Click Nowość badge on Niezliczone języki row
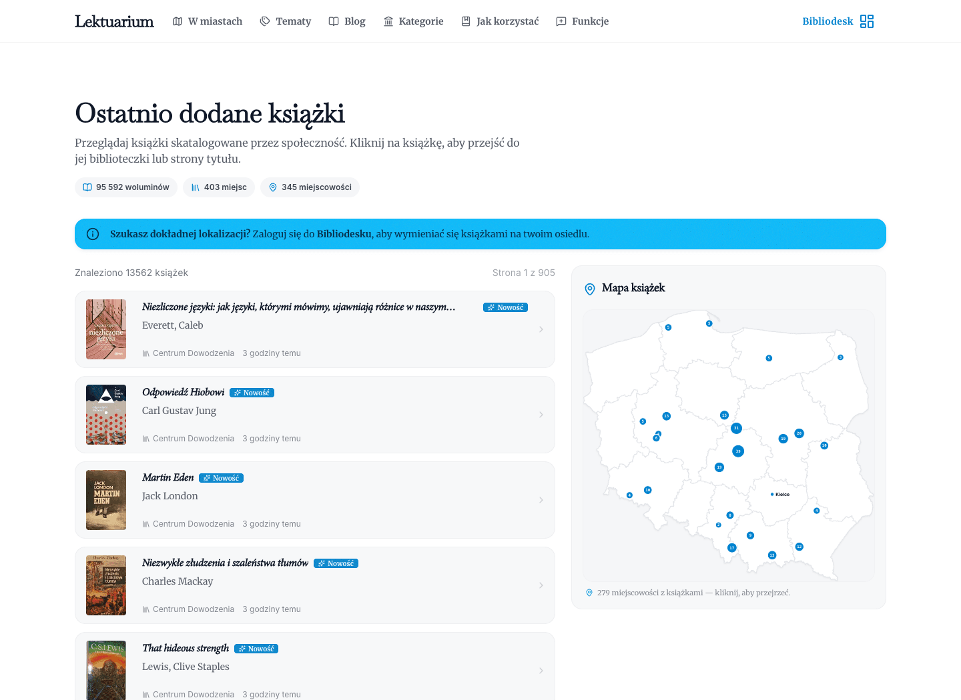The width and height of the screenshot is (961, 700). tap(505, 307)
